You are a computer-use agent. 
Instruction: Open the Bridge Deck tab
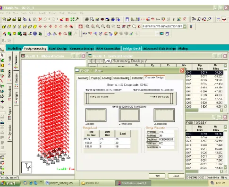pos(131,49)
